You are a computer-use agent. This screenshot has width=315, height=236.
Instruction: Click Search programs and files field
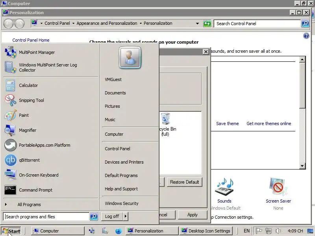46,217
